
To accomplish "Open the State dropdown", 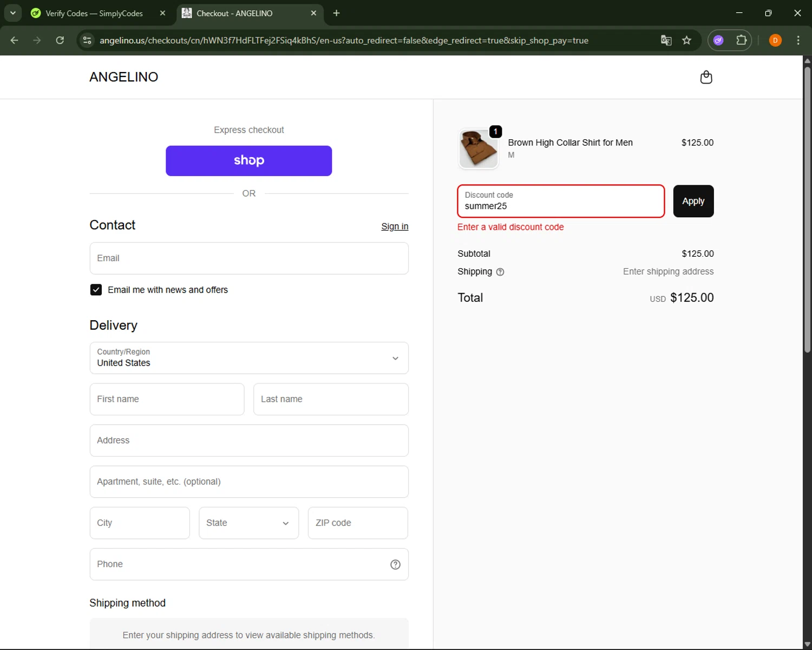I will point(248,523).
